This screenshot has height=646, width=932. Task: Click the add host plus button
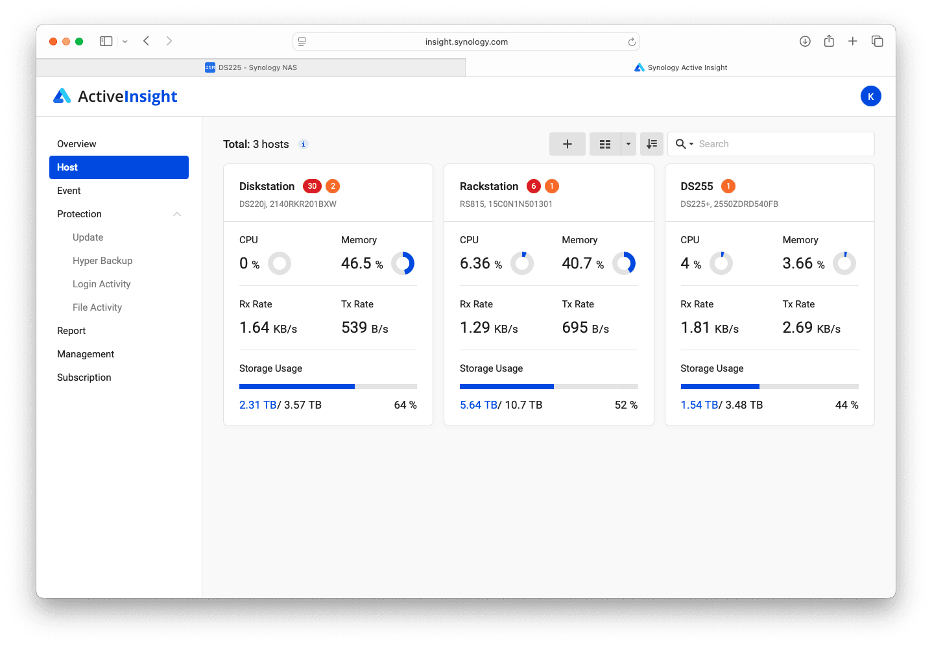(567, 144)
